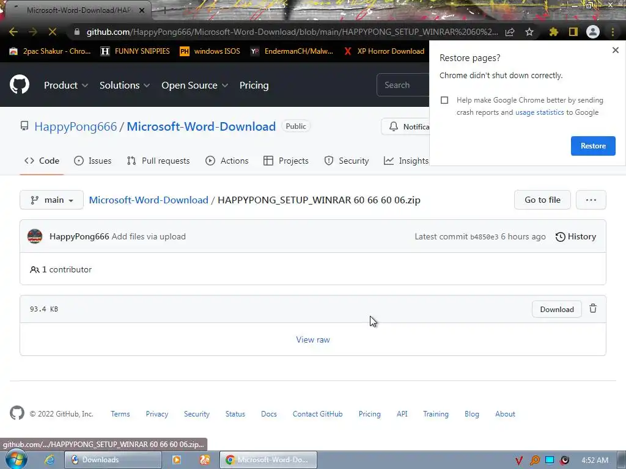Click the GitHub logo in header

coord(19,84)
